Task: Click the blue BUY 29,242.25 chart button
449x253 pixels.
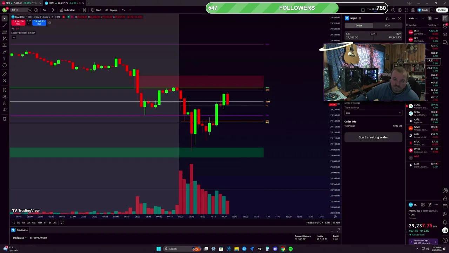Action: [39, 22]
